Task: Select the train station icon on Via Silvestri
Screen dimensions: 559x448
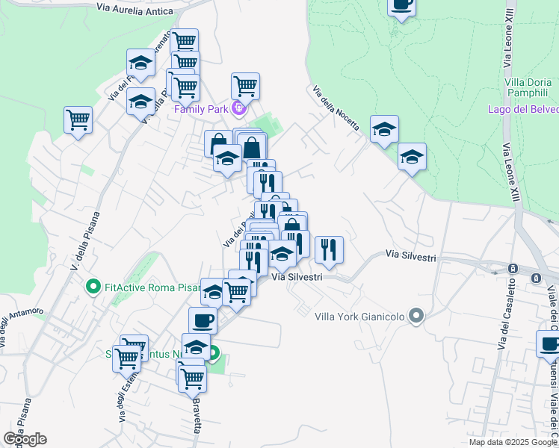Action: (513, 268)
